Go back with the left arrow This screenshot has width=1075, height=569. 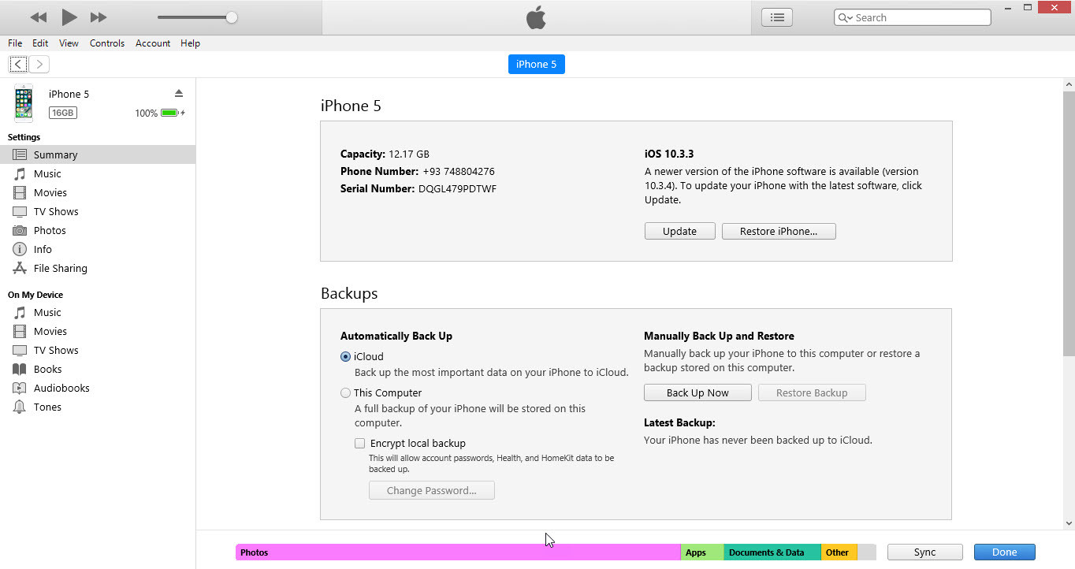click(x=18, y=65)
